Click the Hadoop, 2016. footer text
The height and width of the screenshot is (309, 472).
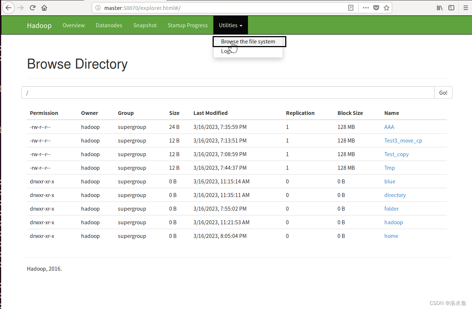(x=44, y=269)
